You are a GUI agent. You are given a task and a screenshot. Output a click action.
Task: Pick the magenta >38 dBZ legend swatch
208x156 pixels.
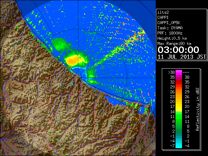click(179, 72)
